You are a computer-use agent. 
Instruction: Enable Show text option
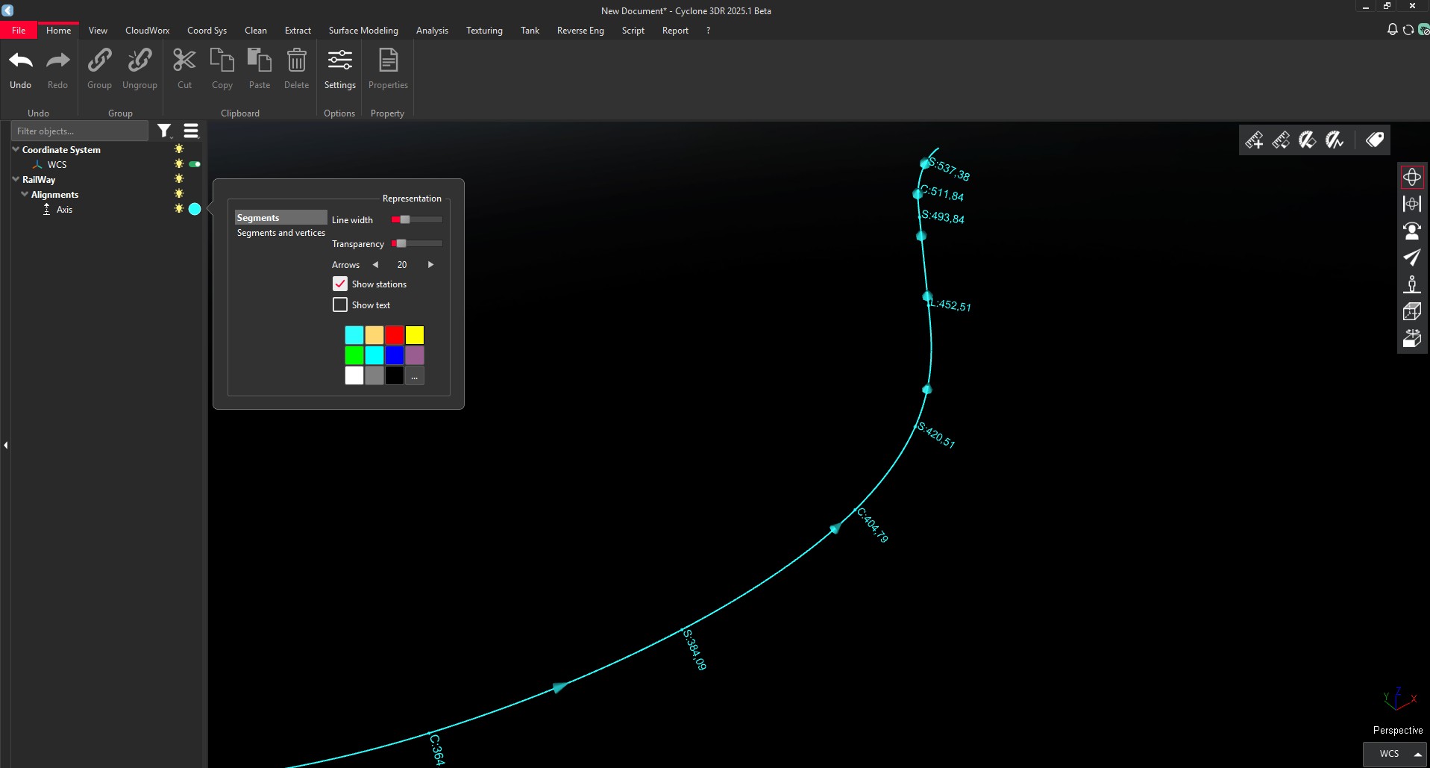(340, 305)
